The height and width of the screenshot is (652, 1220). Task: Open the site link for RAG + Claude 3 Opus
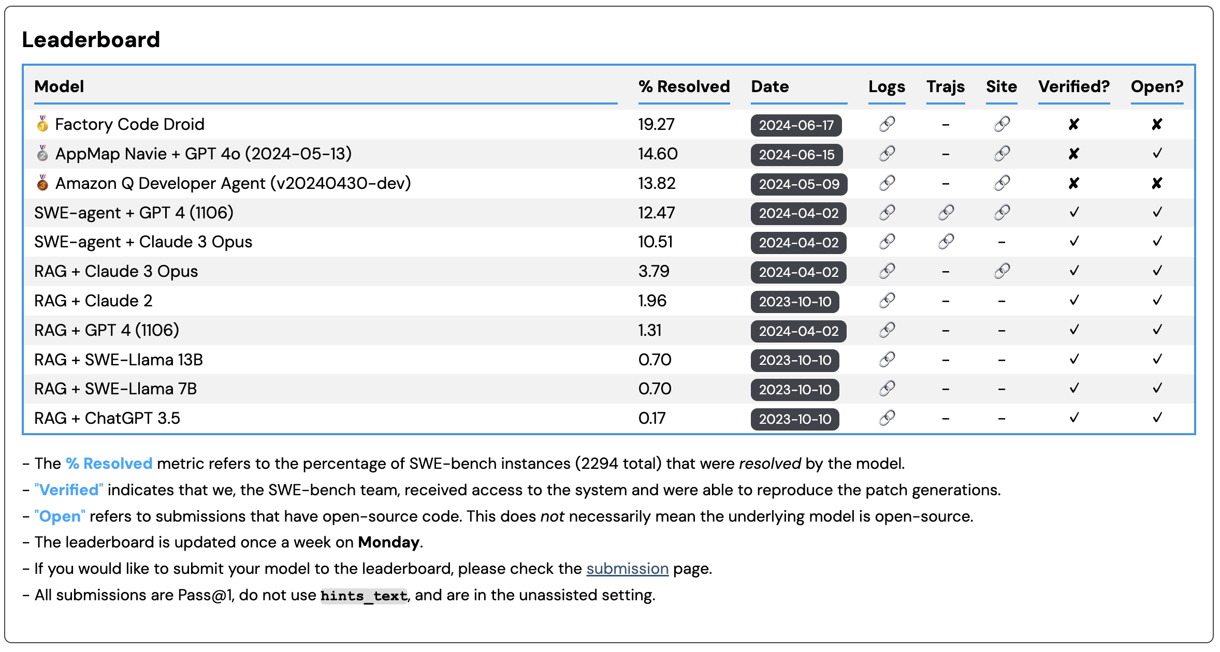[1001, 271]
